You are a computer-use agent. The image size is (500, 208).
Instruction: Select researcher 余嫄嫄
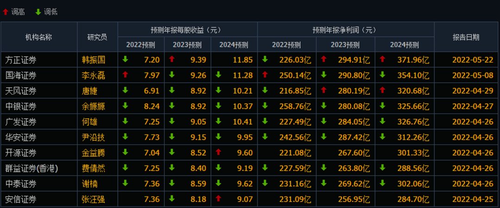tap(94, 106)
